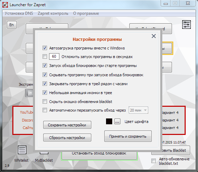Open the settings sliders icon
This screenshot has width=198, height=172.
point(186,24)
